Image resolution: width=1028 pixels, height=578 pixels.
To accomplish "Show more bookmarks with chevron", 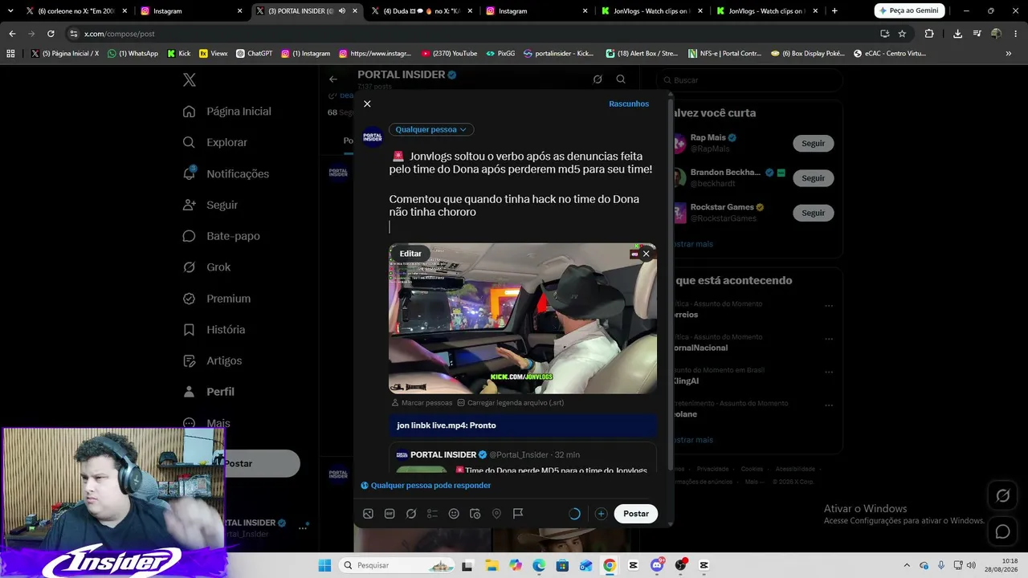I will [1008, 54].
